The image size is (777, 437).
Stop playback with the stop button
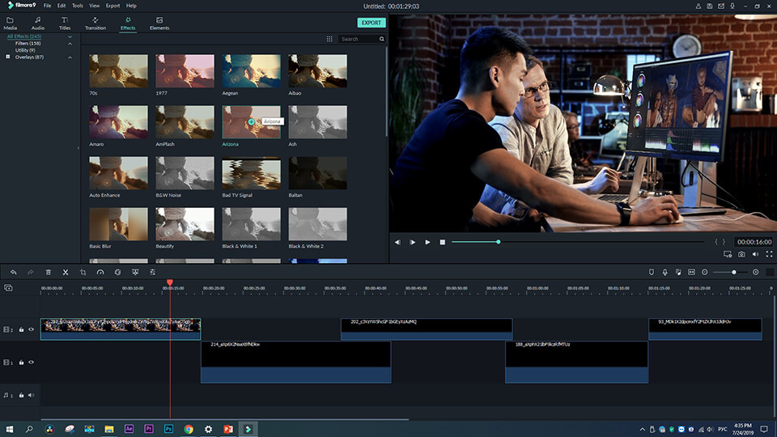[x=443, y=242]
